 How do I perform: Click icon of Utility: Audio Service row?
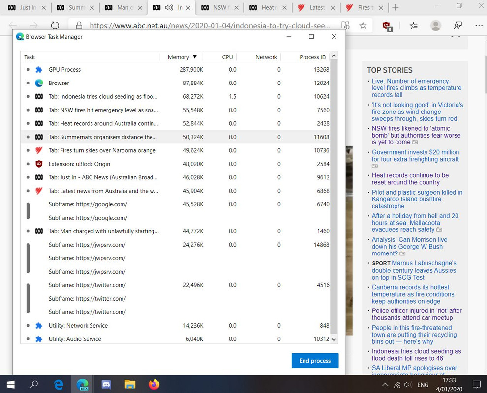[39, 339]
